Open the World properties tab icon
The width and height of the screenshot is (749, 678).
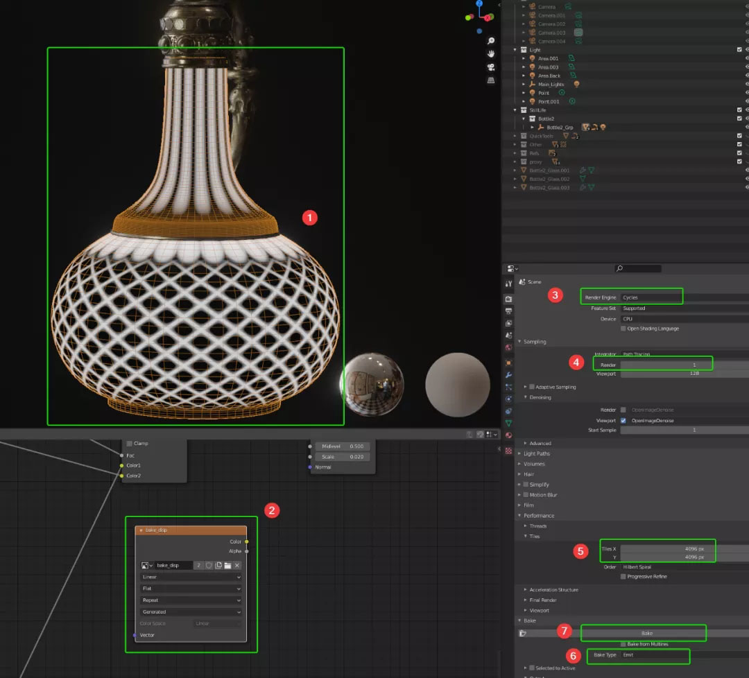(509, 347)
